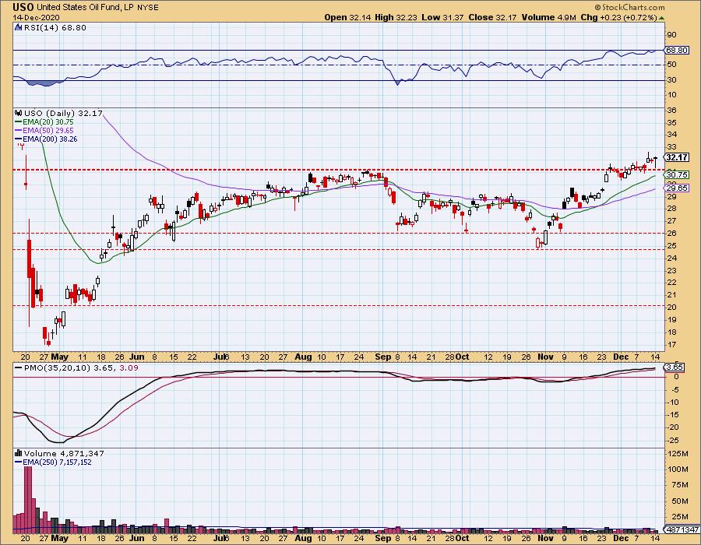Click the Low 31.37 value

click(x=442, y=17)
